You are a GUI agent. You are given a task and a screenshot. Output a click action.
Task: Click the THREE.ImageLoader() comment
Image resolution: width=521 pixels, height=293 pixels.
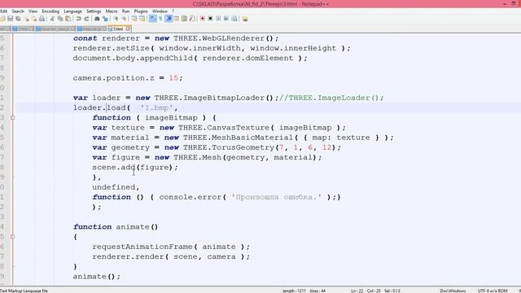click(331, 98)
